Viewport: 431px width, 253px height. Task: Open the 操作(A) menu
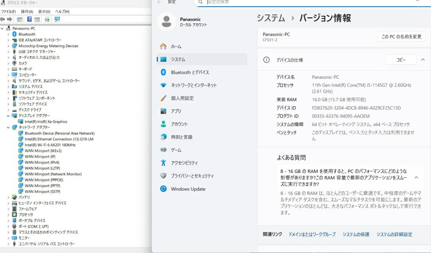27,12
